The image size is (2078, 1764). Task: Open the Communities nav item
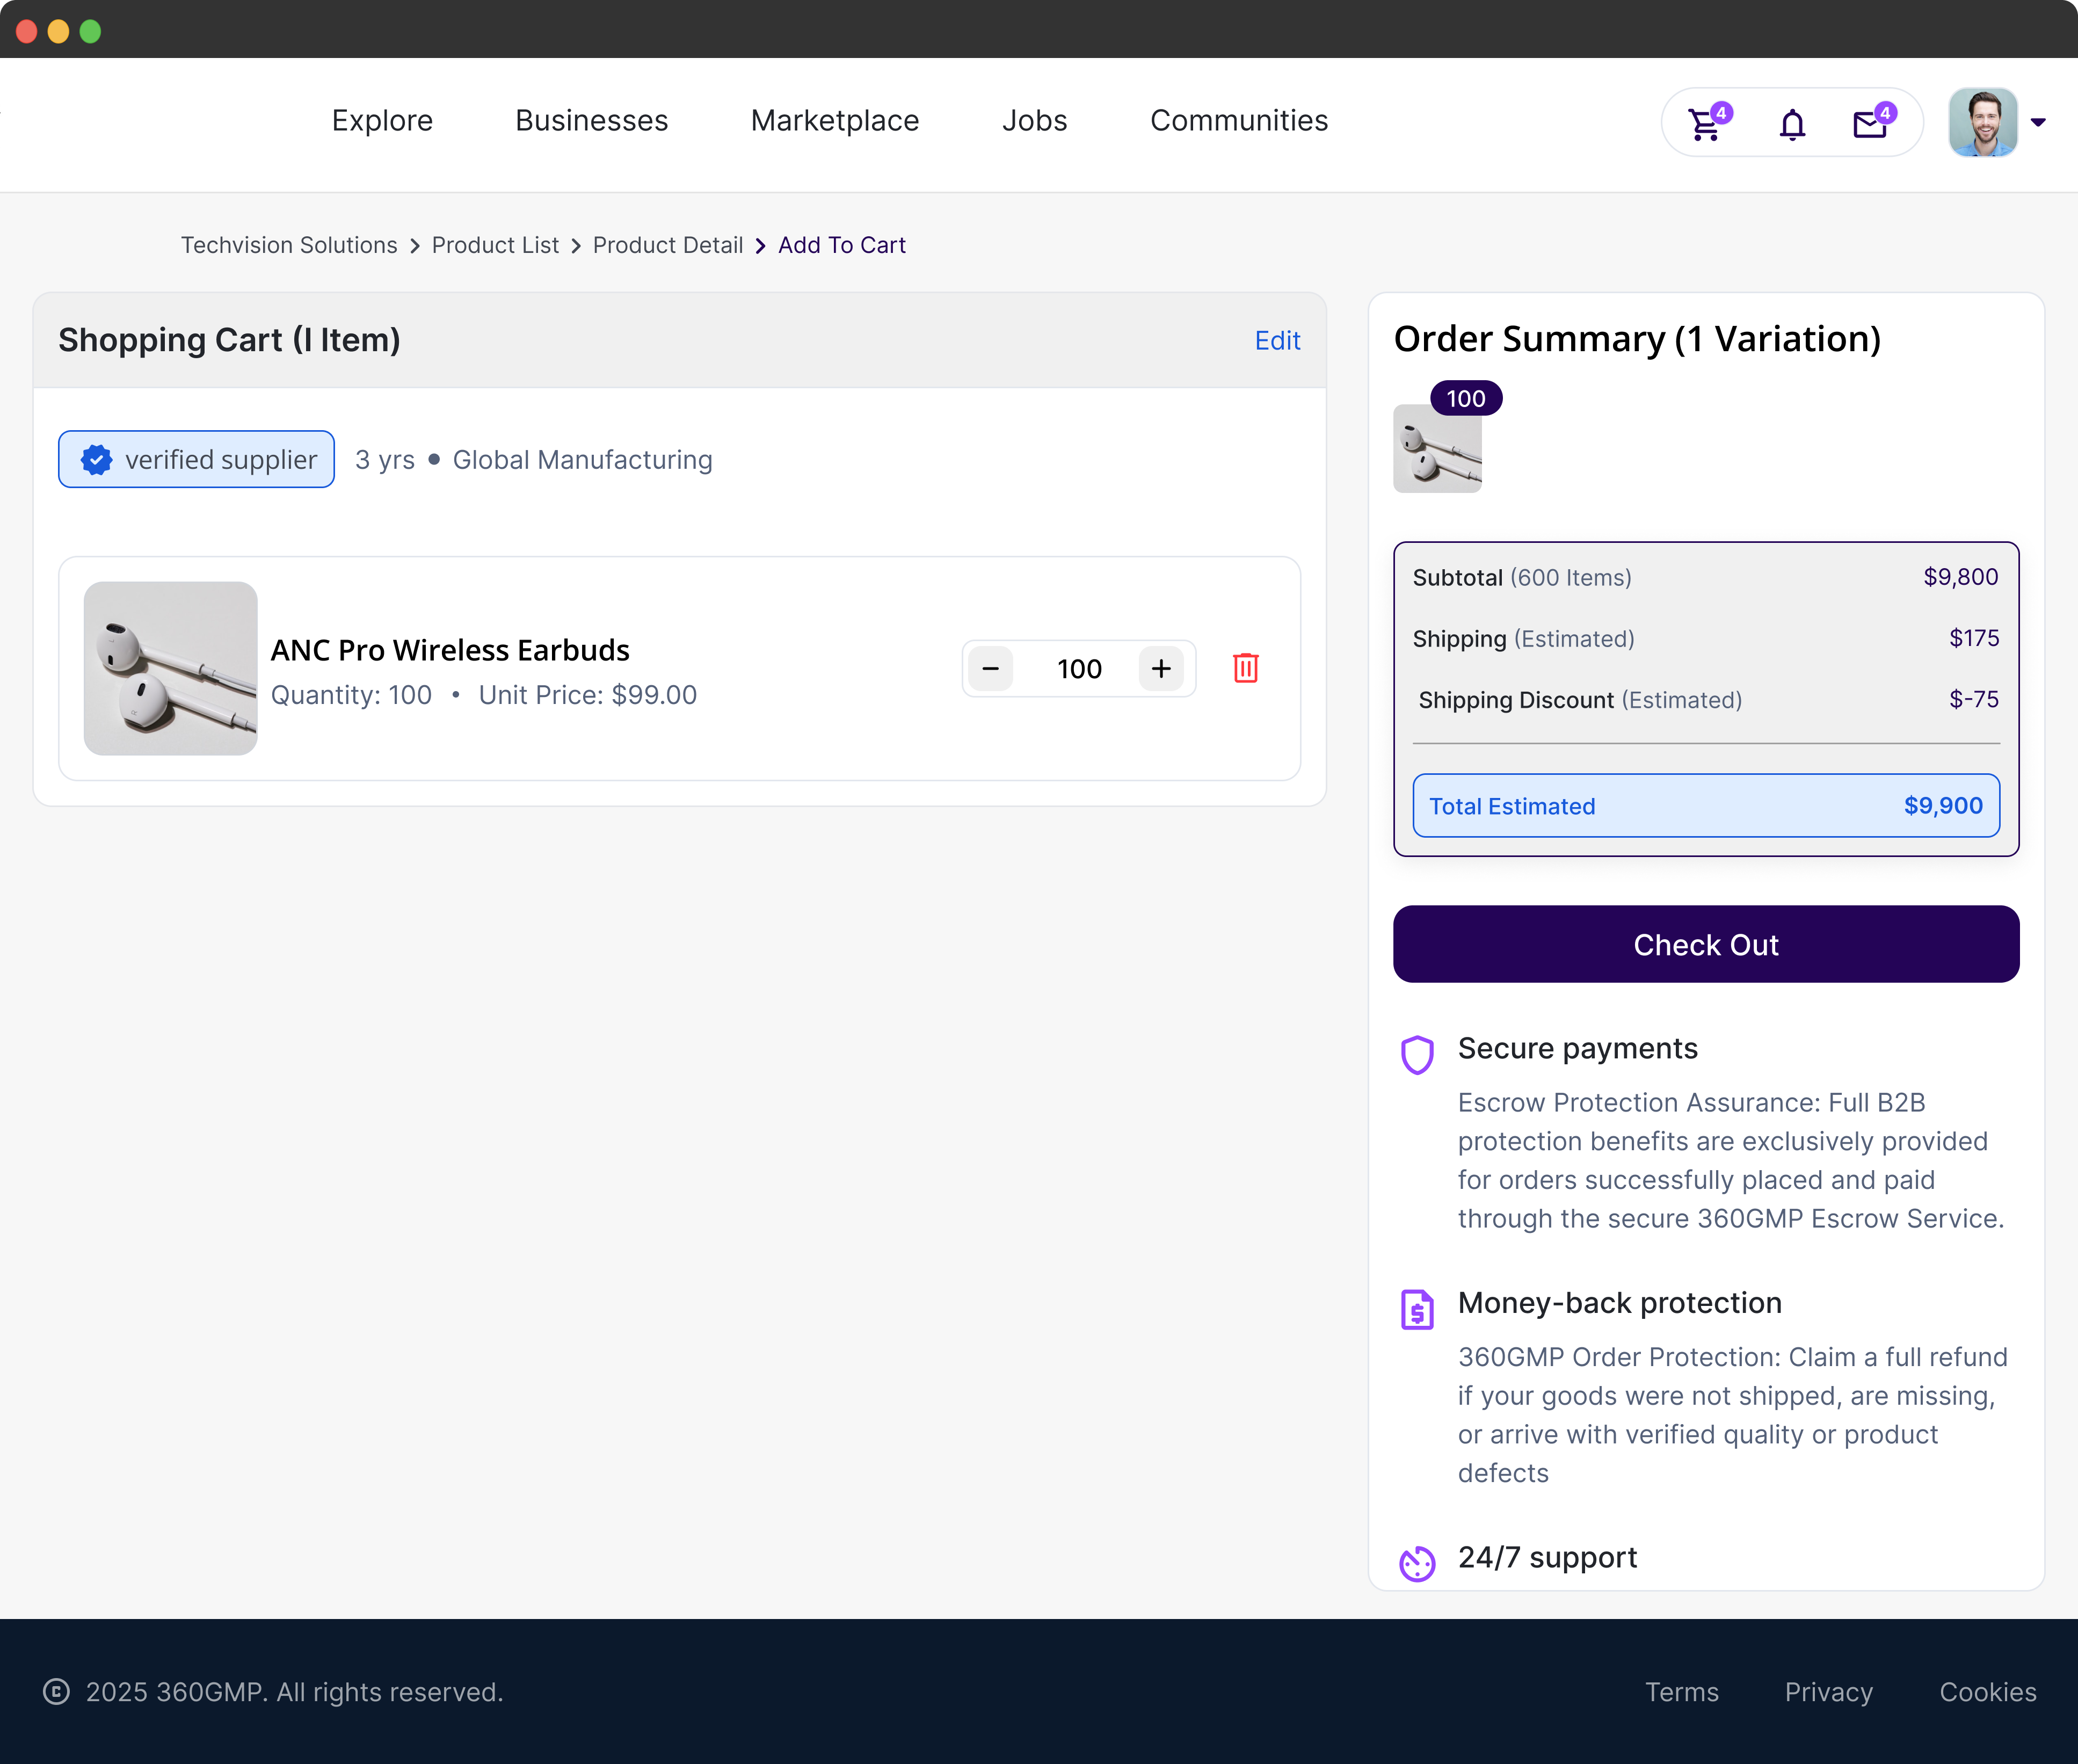pos(1238,120)
